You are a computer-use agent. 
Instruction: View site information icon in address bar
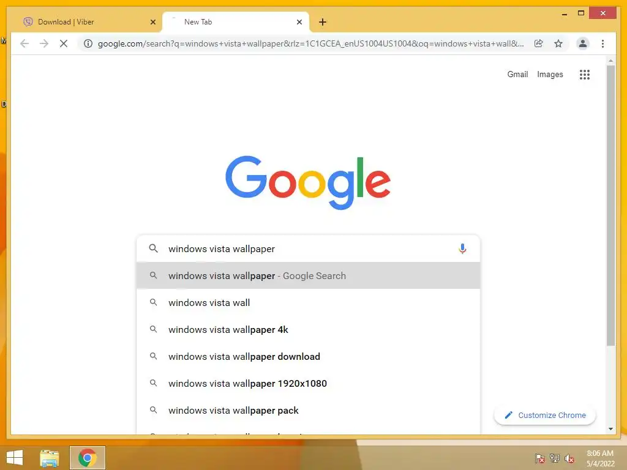(88, 43)
